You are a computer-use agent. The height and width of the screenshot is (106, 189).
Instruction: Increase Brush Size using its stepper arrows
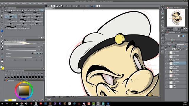(41, 47)
